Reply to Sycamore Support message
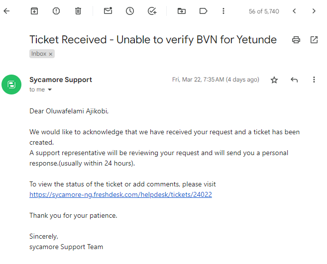The height and width of the screenshot is (264, 327). pyautogui.click(x=294, y=80)
